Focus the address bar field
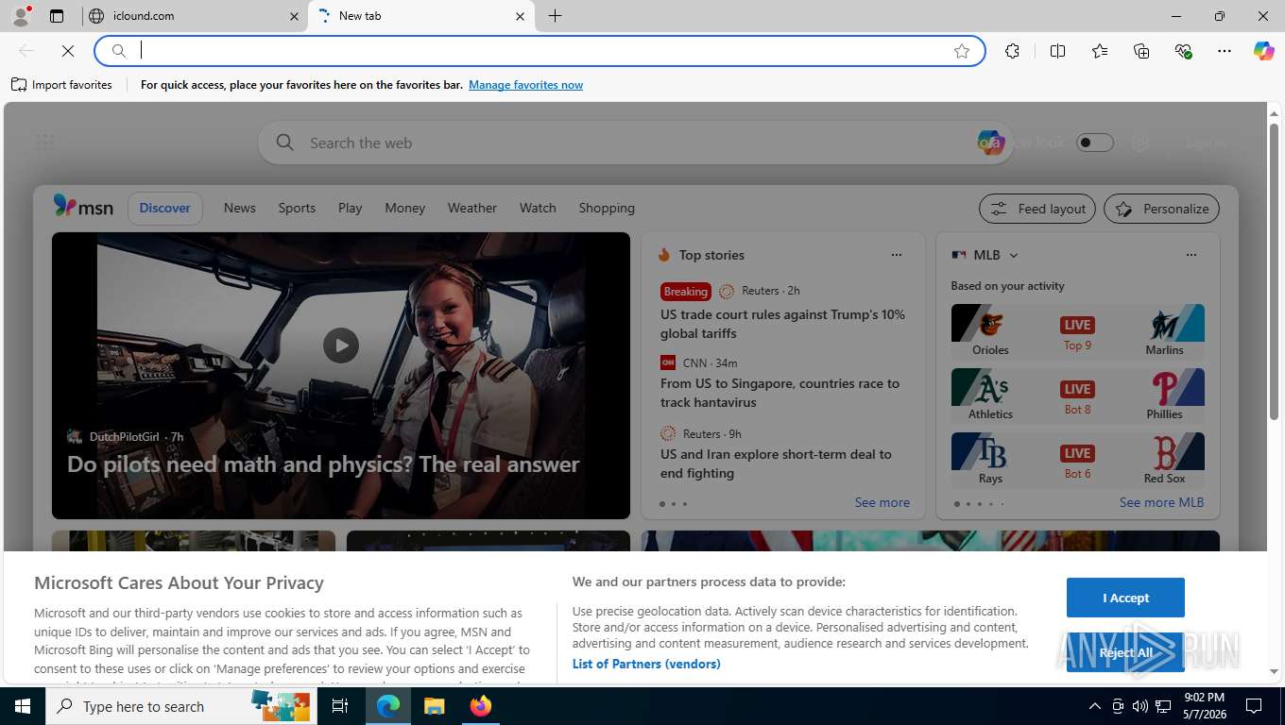Image resolution: width=1285 pixels, height=725 pixels. (x=540, y=51)
